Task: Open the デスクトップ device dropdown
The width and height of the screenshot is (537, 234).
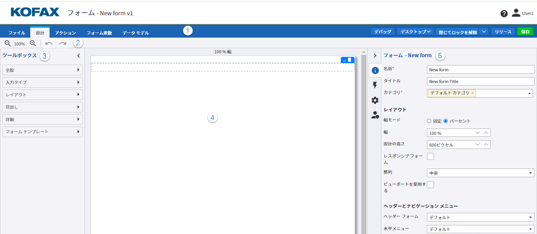Action: pyautogui.click(x=415, y=31)
